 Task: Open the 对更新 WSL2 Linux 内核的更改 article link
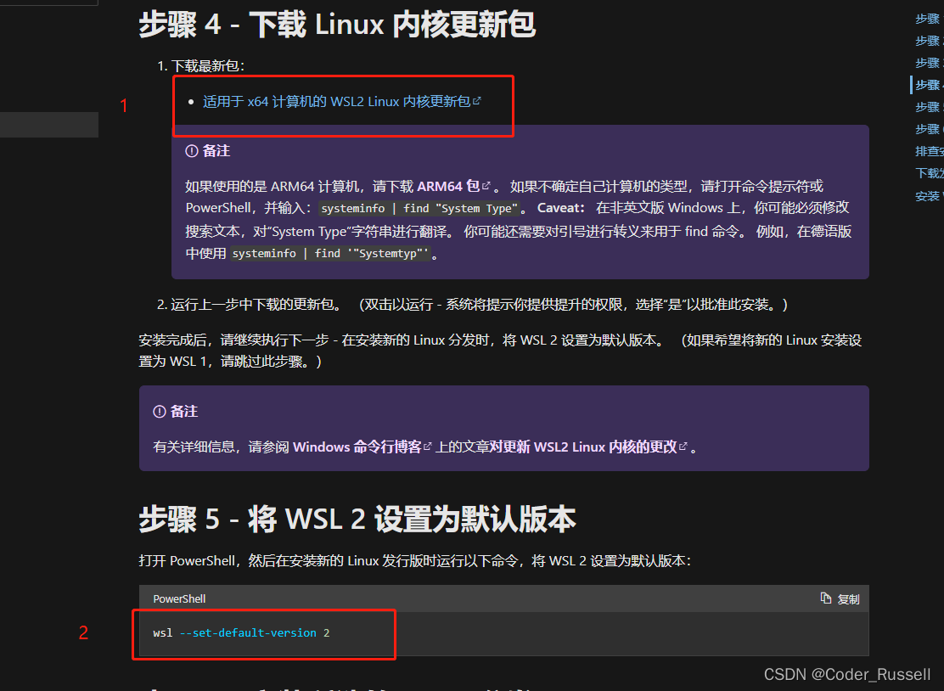[582, 447]
